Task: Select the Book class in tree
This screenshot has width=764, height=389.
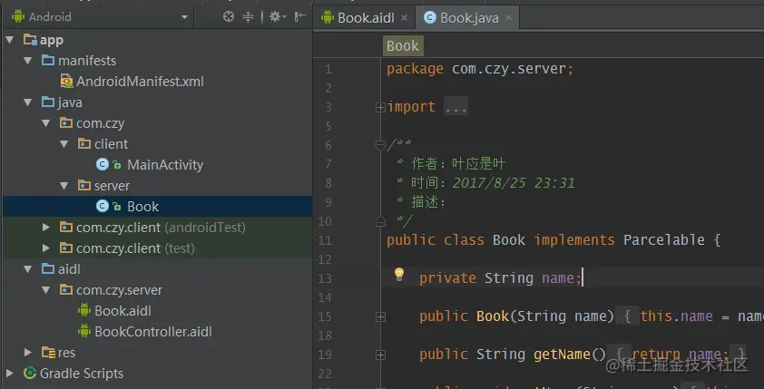Action: [142, 207]
